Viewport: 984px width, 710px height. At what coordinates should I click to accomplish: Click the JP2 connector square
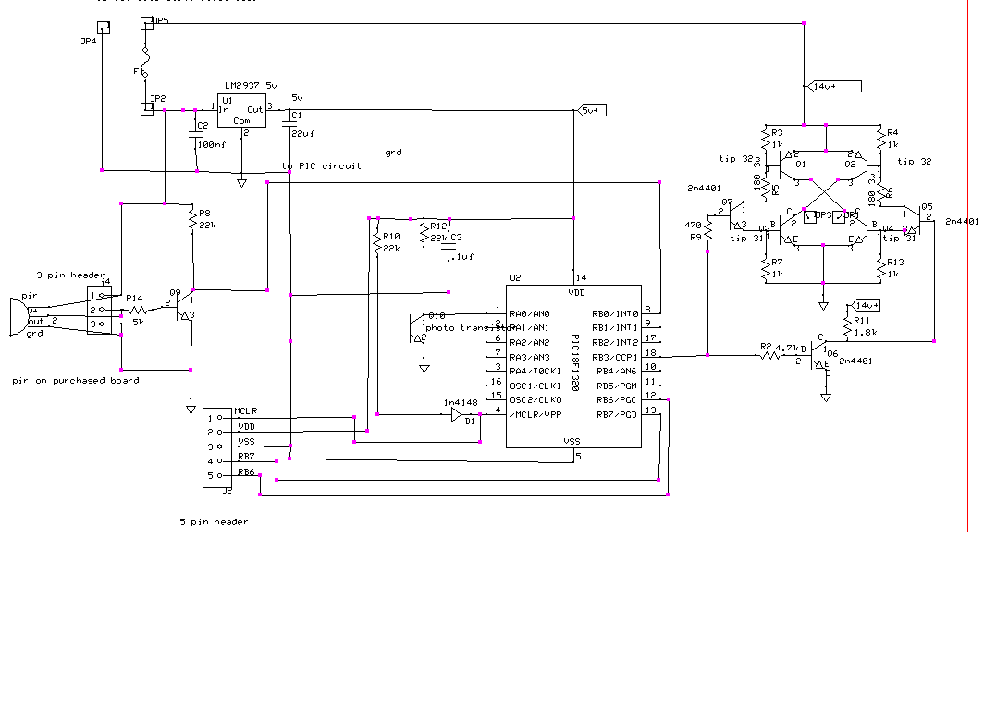coord(147,108)
